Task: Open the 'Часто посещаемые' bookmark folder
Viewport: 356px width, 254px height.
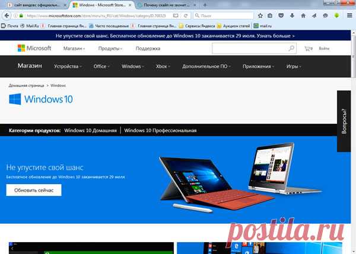Action: (x=109, y=26)
